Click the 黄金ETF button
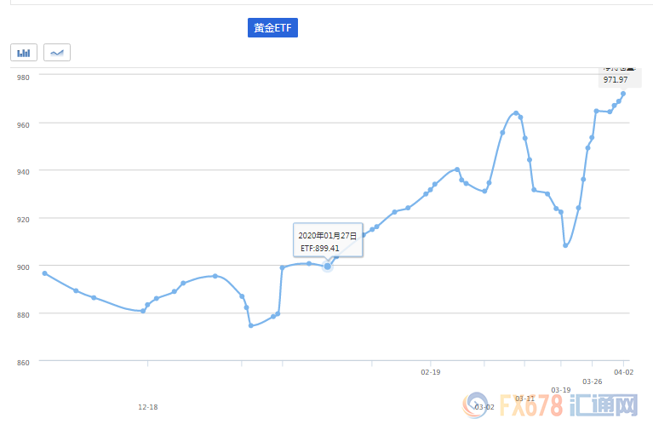This screenshot has height=436, width=653. [x=272, y=28]
